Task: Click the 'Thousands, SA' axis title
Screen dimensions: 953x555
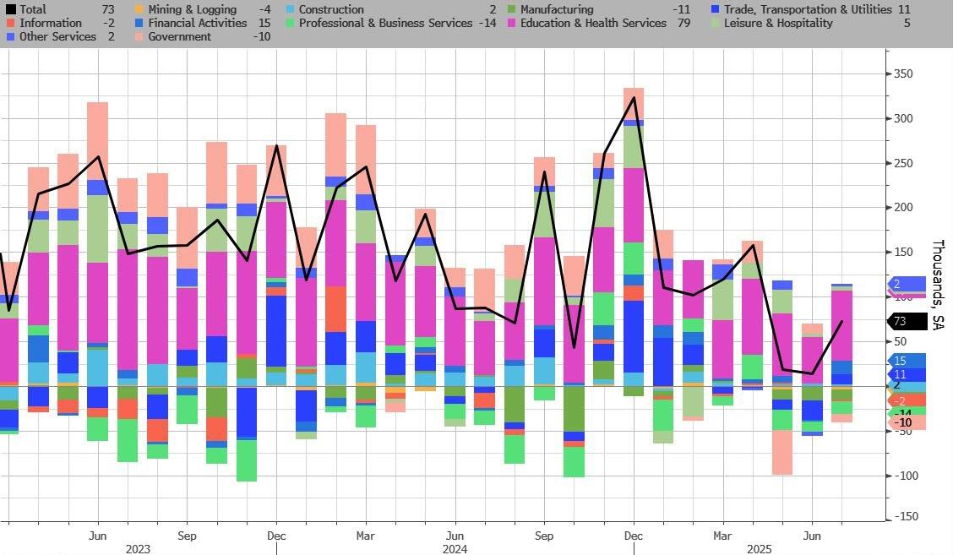Action: click(938, 285)
